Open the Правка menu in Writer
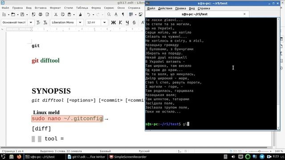 tap(17, 8)
